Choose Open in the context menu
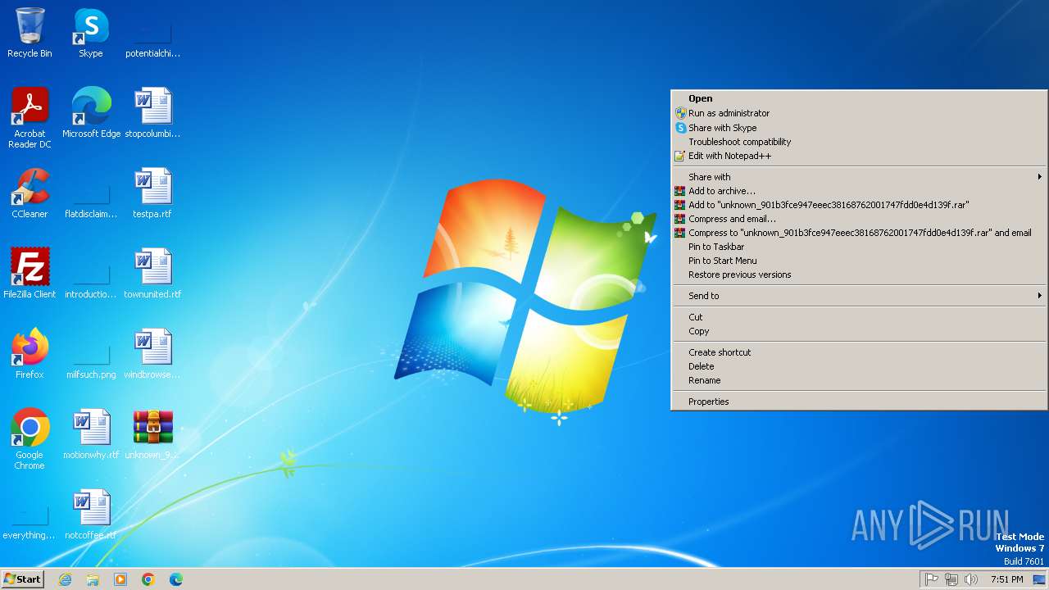 tap(859, 98)
